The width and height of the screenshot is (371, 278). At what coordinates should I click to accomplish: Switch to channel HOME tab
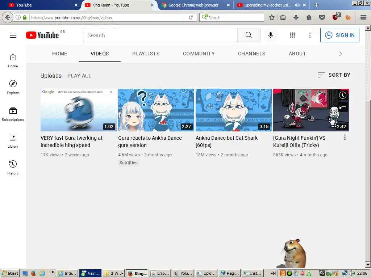pos(59,54)
